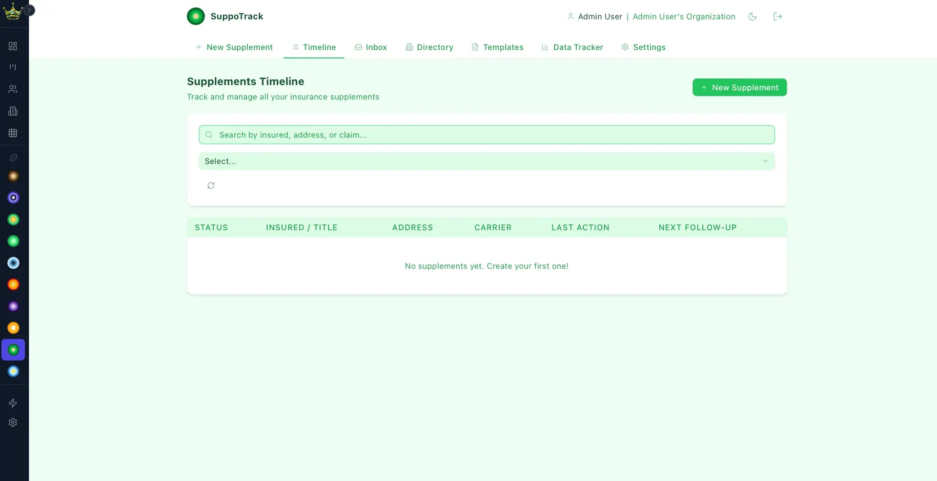The image size is (937, 481).
Task: Open the dashboard grid icon in the sidebar
Action: 13,46
